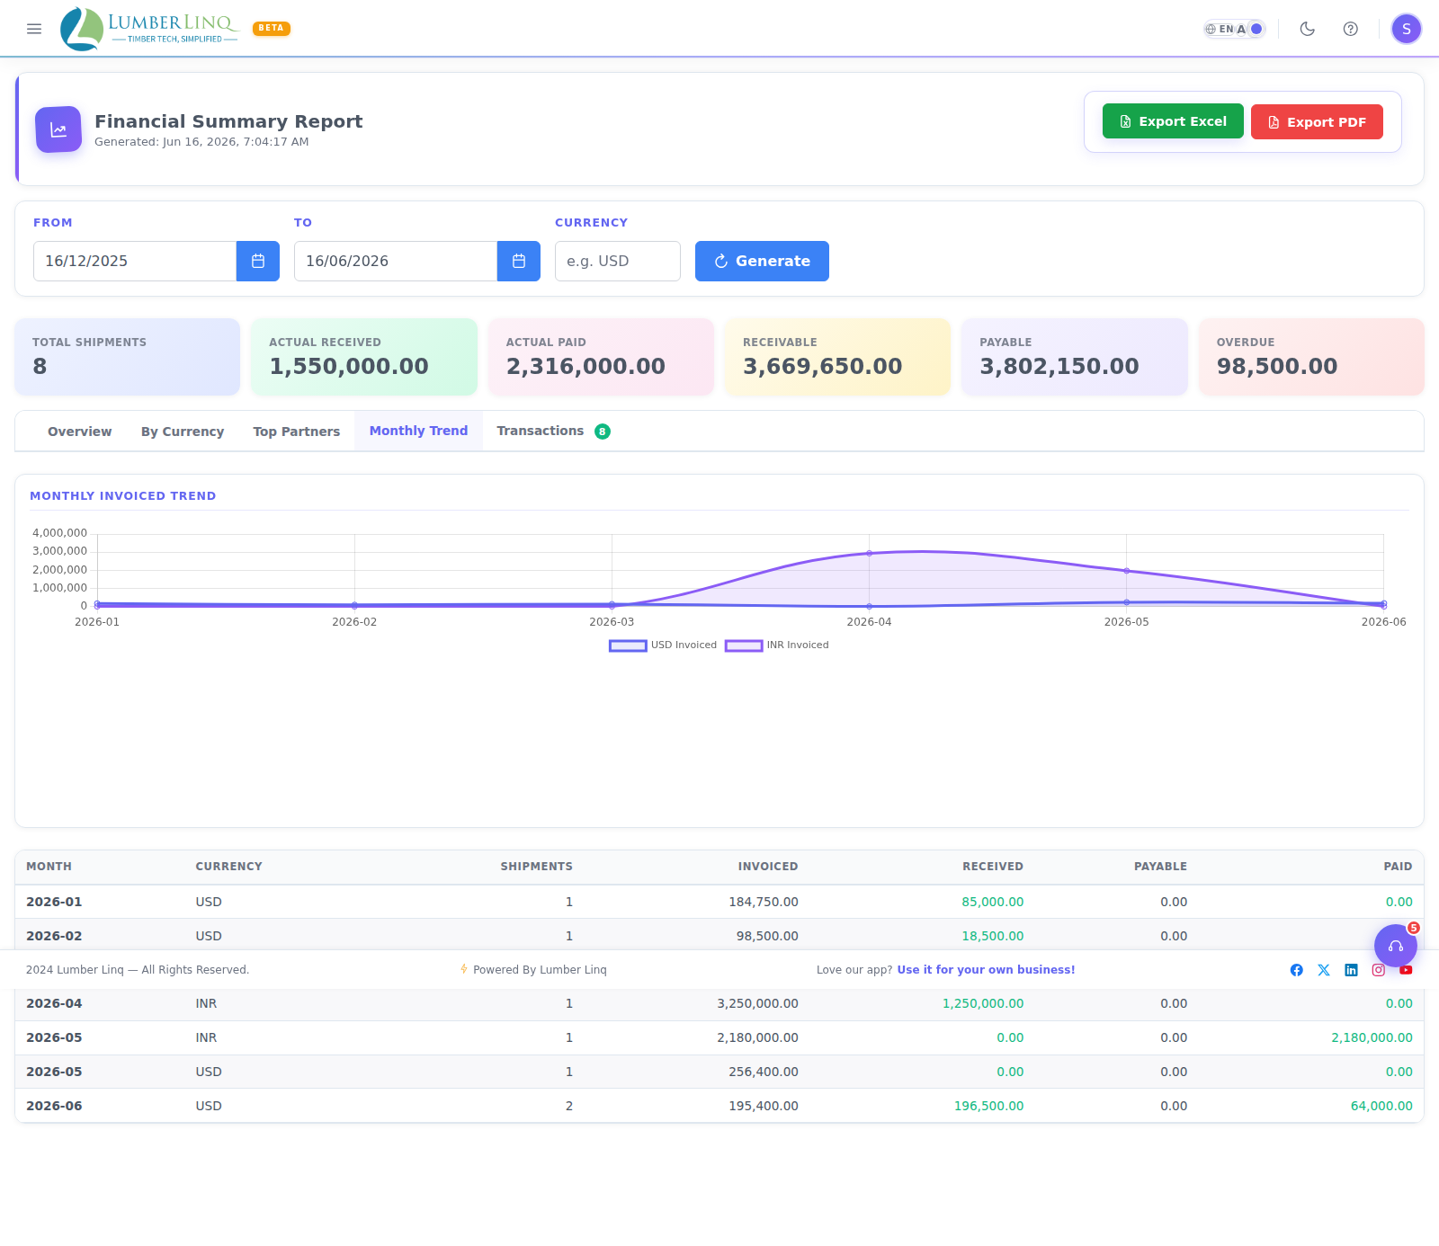Click the 2026-05 INR chart data point

point(1126,571)
